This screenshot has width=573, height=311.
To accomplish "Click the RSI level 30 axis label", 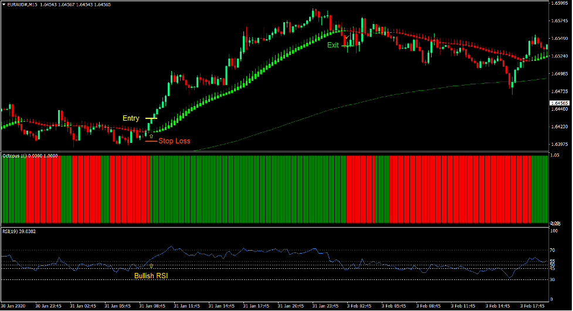I will pyautogui.click(x=553, y=279).
